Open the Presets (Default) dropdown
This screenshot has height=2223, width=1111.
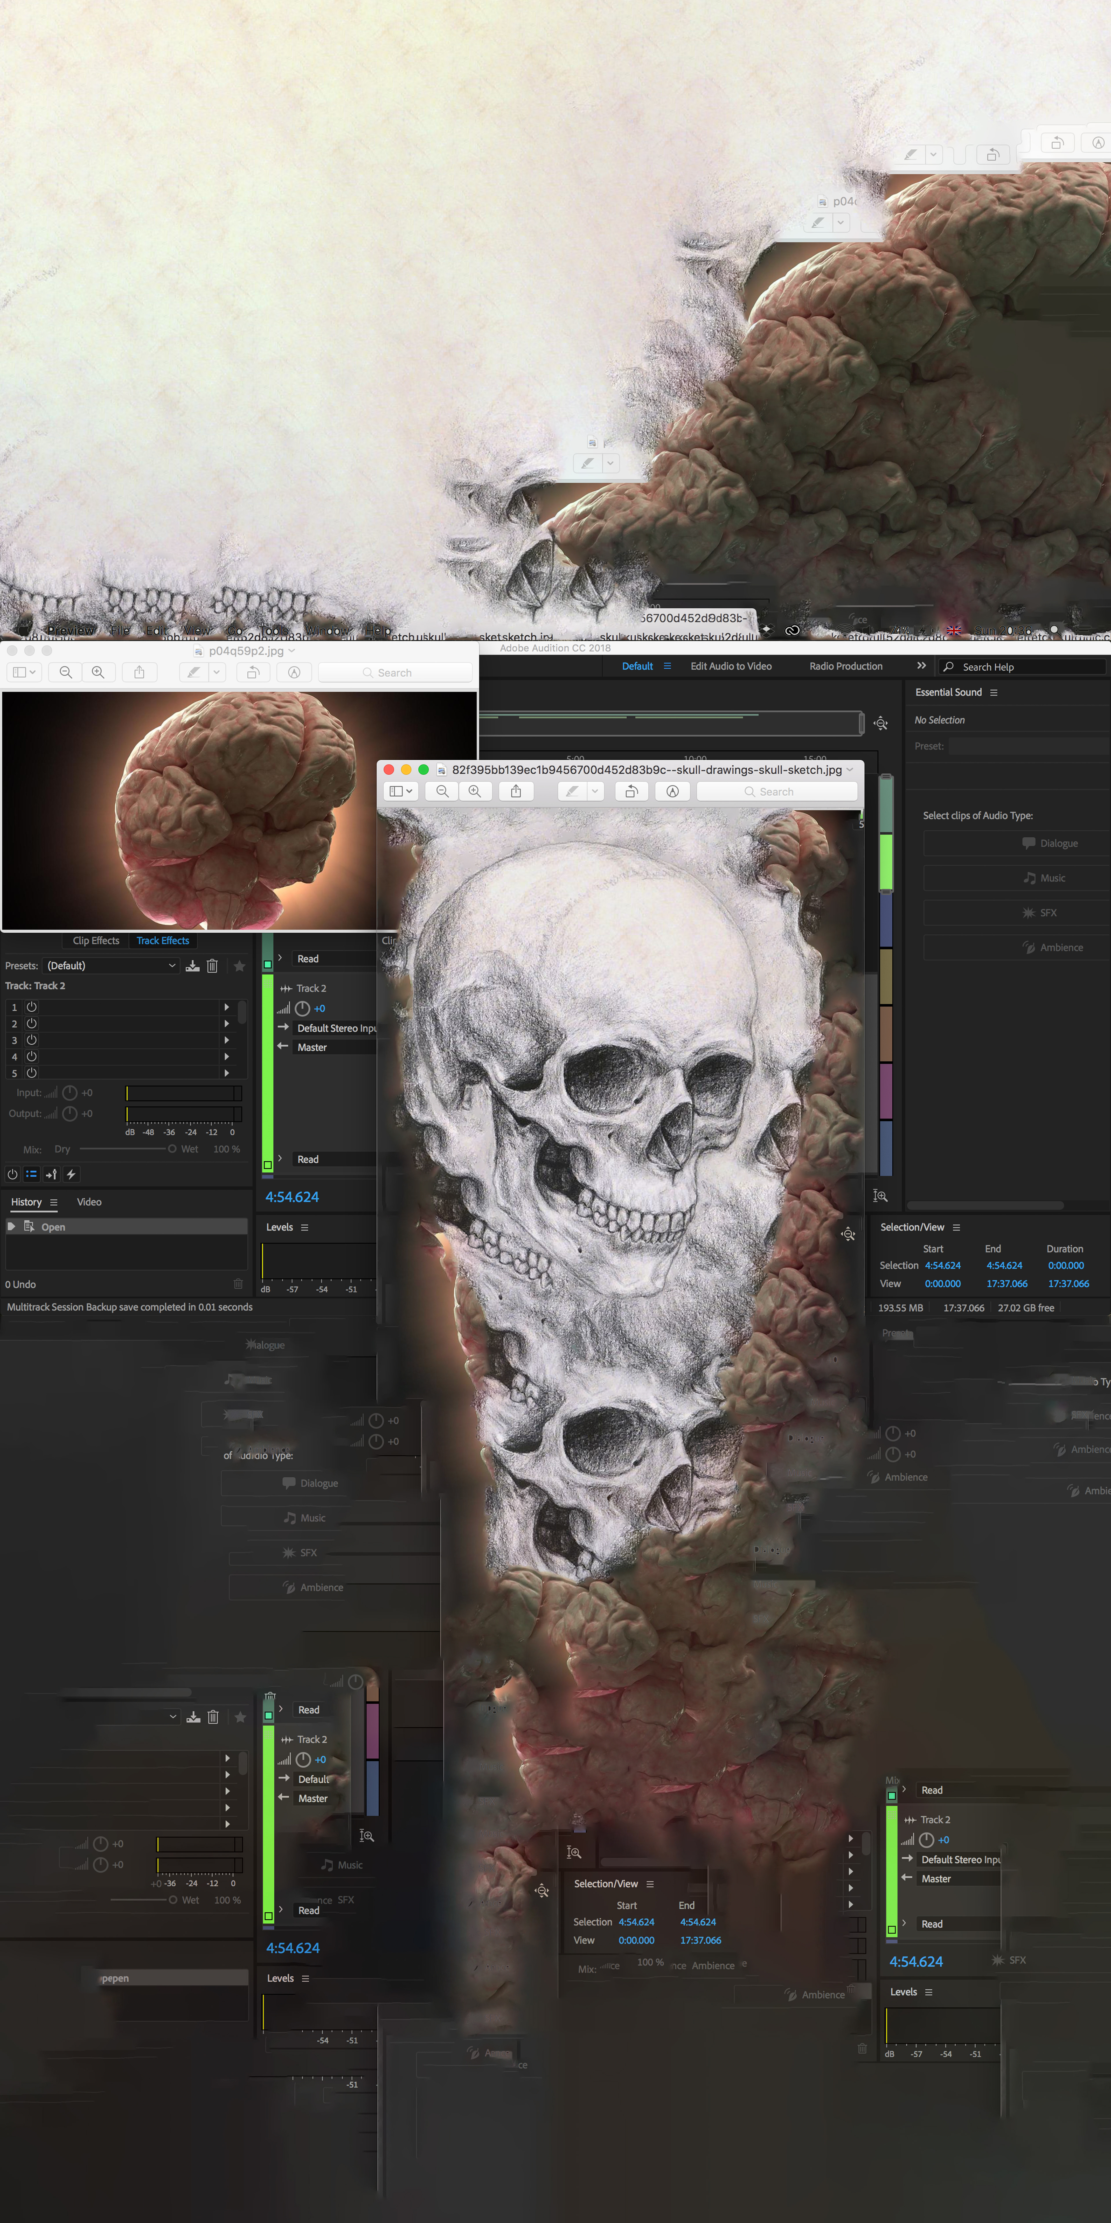pyautogui.click(x=111, y=966)
